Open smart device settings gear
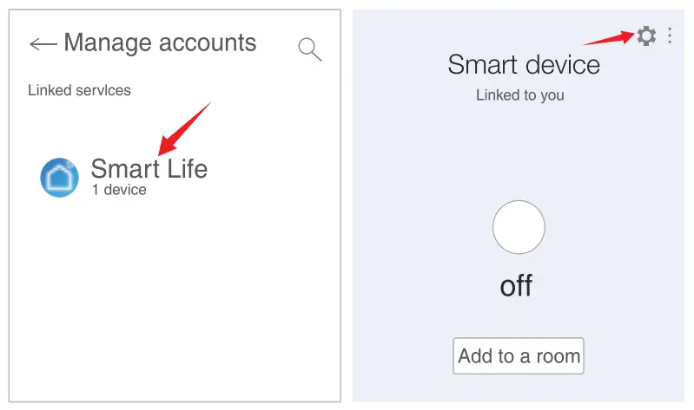 [646, 36]
